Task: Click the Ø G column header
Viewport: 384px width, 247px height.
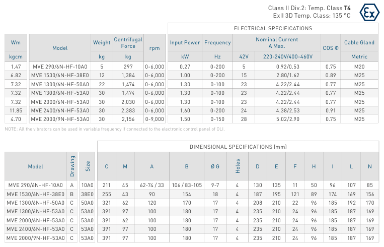Action: coord(215,166)
